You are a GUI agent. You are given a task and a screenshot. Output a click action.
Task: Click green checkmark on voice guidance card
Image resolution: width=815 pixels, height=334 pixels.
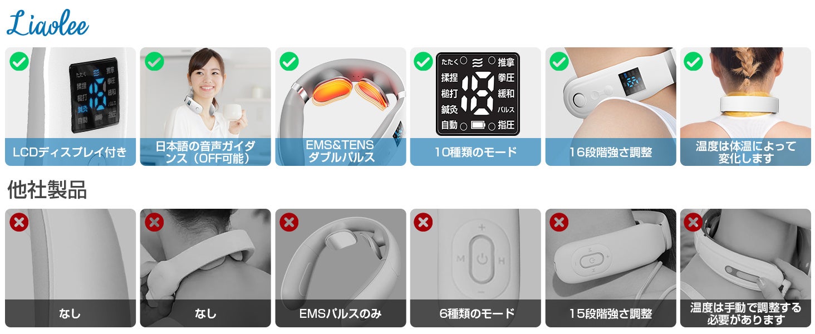pyautogui.click(x=154, y=61)
